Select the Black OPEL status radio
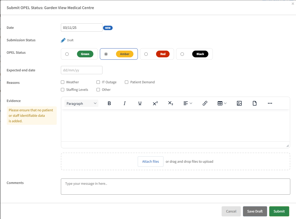 click(182, 54)
